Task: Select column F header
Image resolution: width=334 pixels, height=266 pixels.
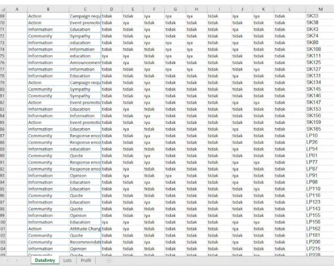Action: pyautogui.click(x=154, y=9)
